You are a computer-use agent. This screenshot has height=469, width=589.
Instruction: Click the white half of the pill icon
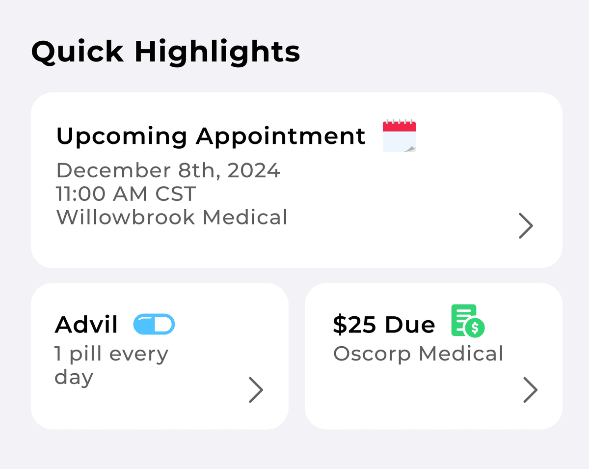tap(163, 325)
